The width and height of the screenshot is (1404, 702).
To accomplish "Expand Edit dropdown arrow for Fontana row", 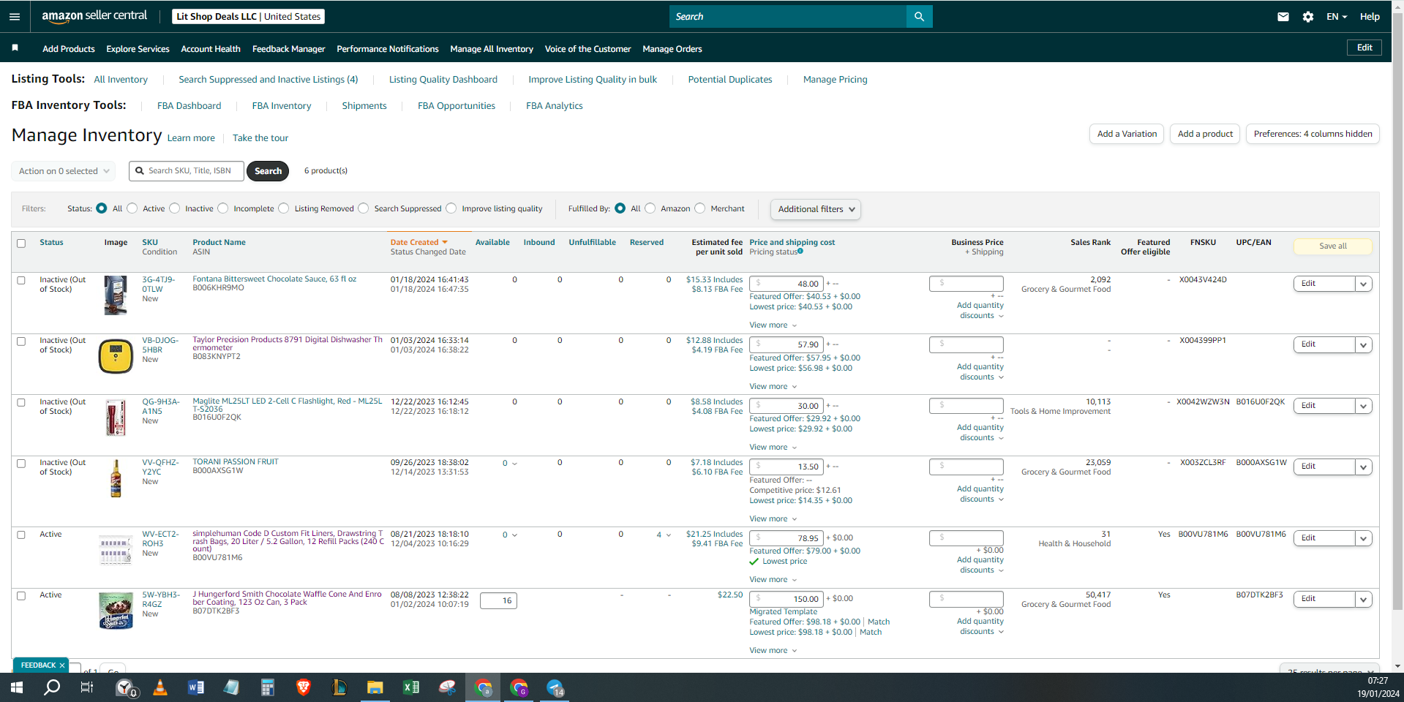I will pos(1363,284).
